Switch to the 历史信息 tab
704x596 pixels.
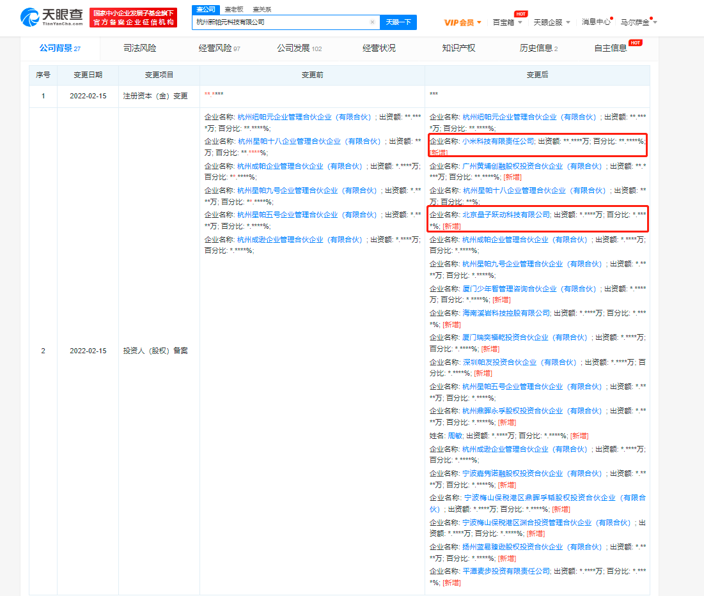click(538, 49)
